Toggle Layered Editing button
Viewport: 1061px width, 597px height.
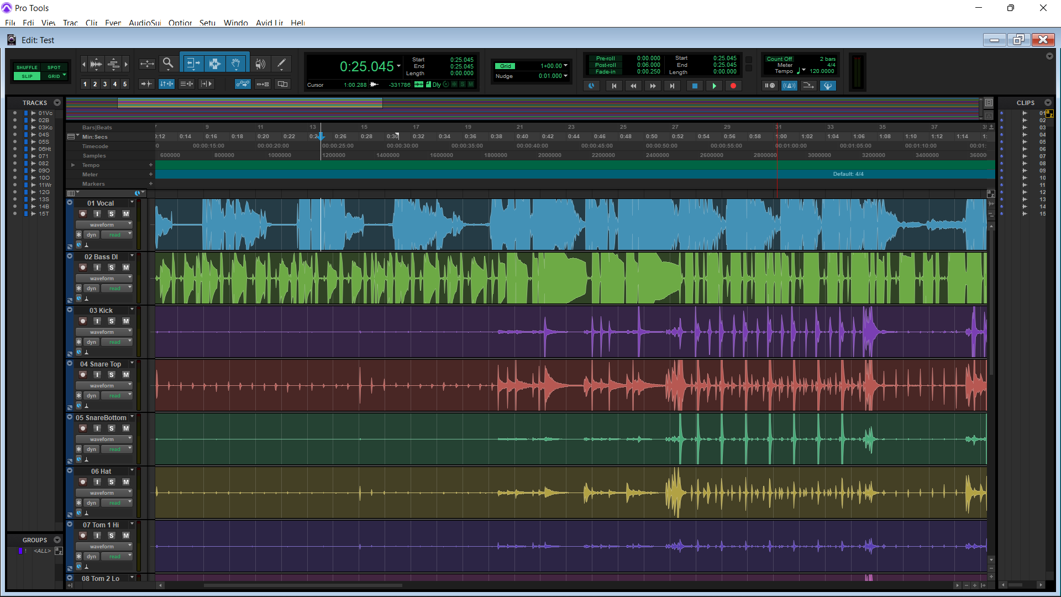point(282,84)
